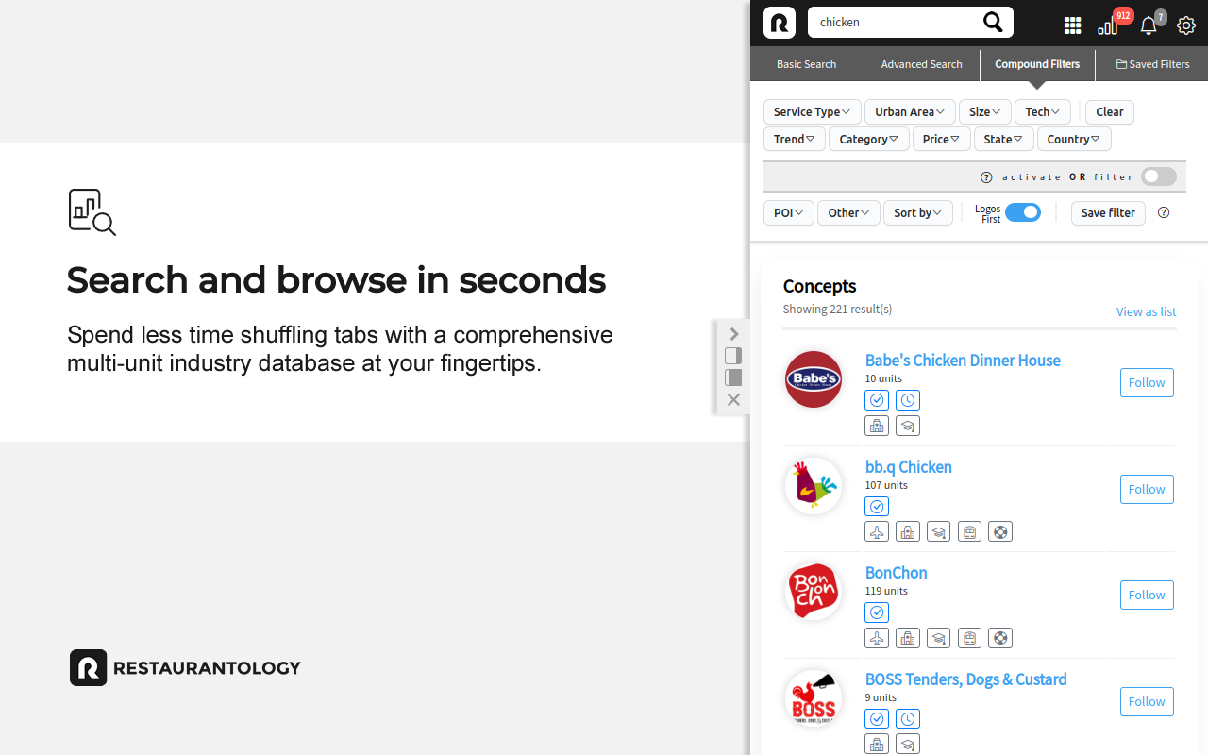The height and width of the screenshot is (755, 1208).
Task: Click Babe's Chicken graduation cap icon
Action: click(908, 426)
